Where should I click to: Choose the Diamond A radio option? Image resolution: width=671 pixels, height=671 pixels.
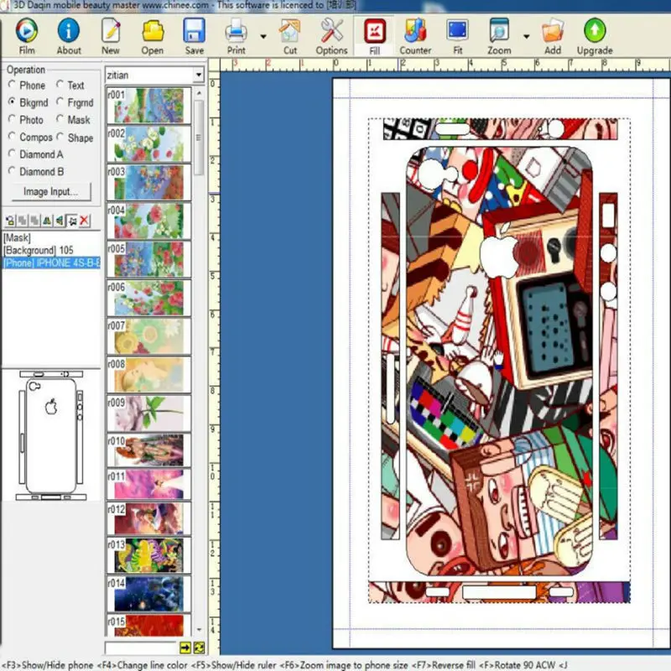(x=12, y=153)
